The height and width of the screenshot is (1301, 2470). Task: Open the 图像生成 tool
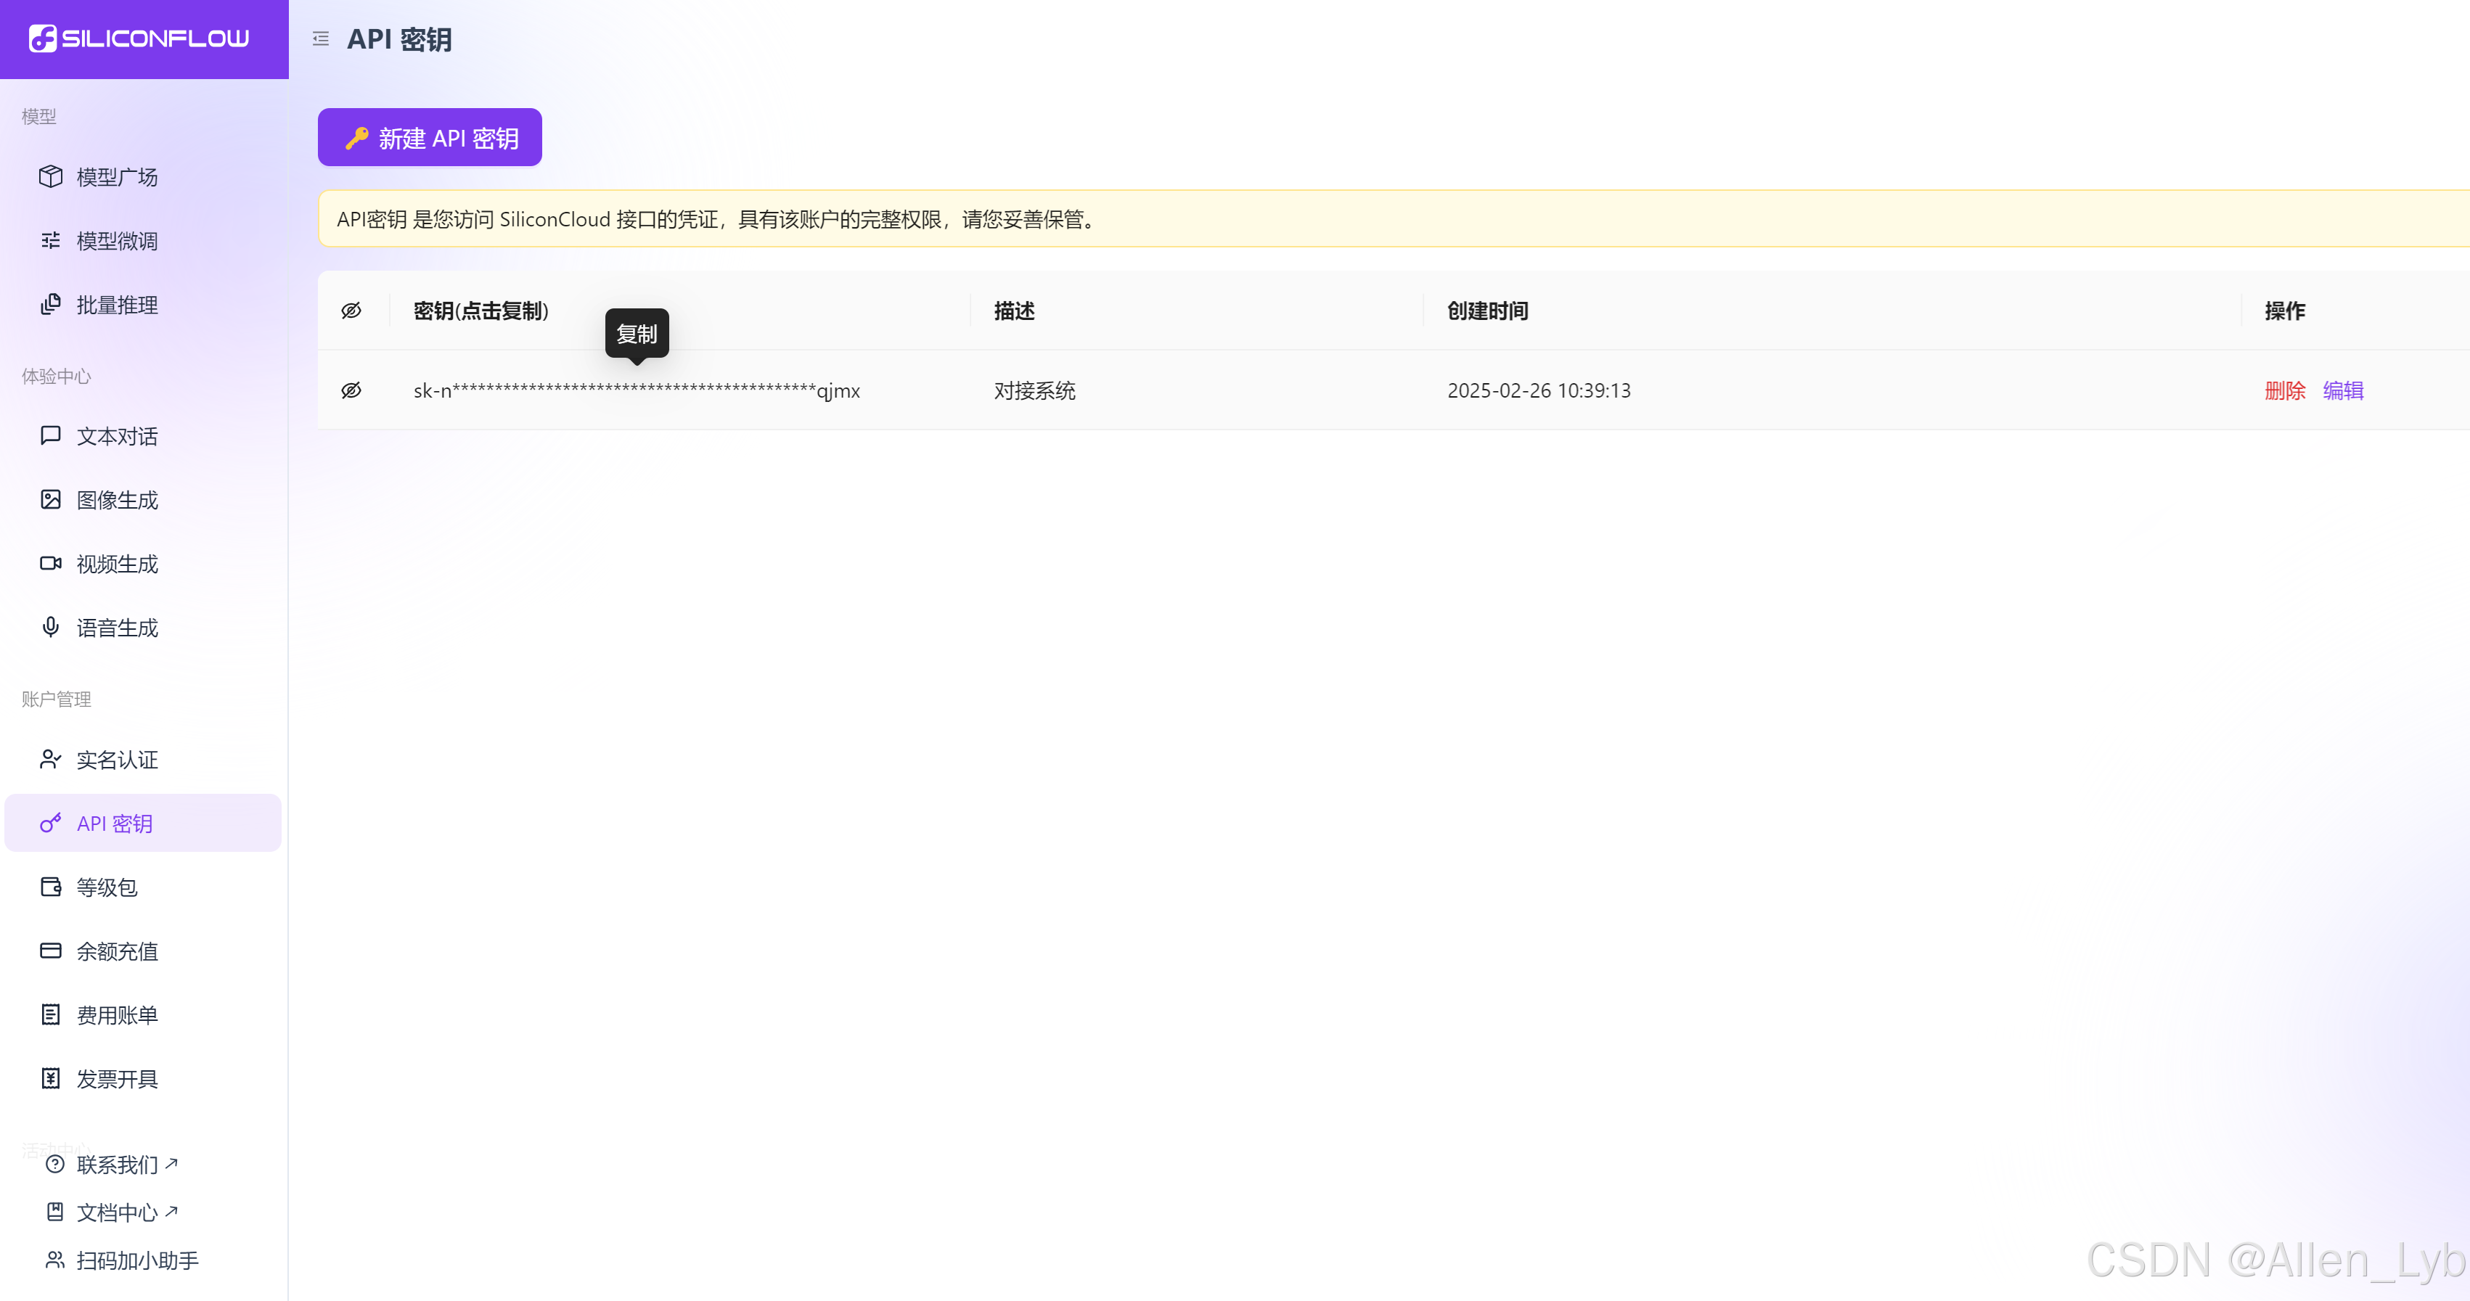(x=117, y=499)
